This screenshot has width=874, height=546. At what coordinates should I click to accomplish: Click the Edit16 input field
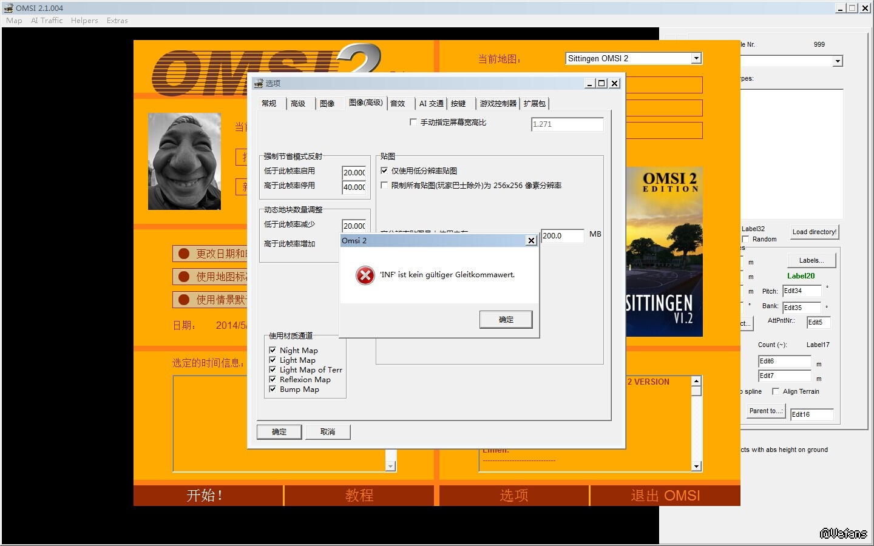point(812,415)
